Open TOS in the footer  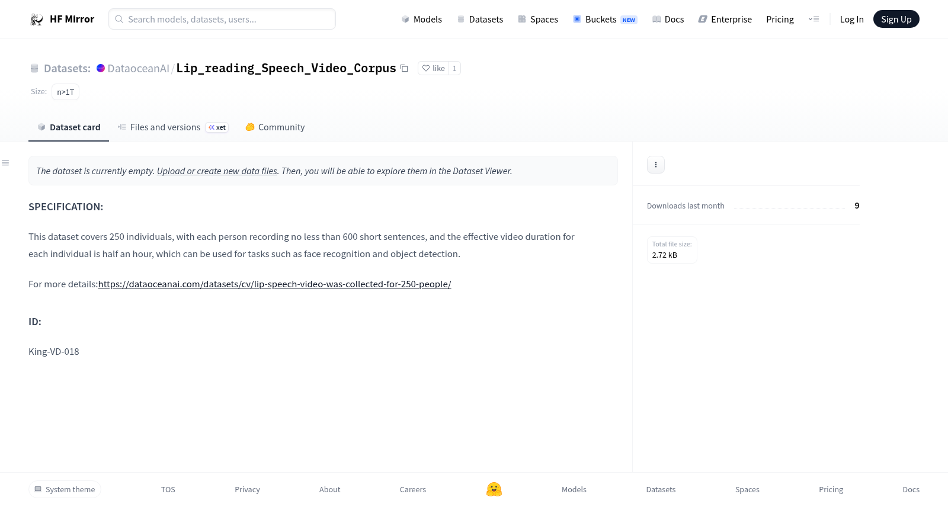tap(168, 489)
